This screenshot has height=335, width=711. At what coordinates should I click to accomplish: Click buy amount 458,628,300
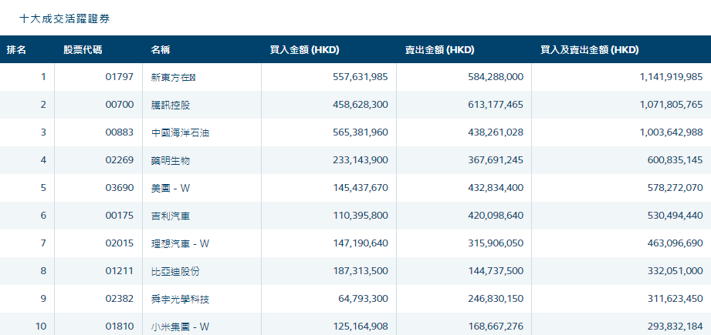click(x=361, y=105)
